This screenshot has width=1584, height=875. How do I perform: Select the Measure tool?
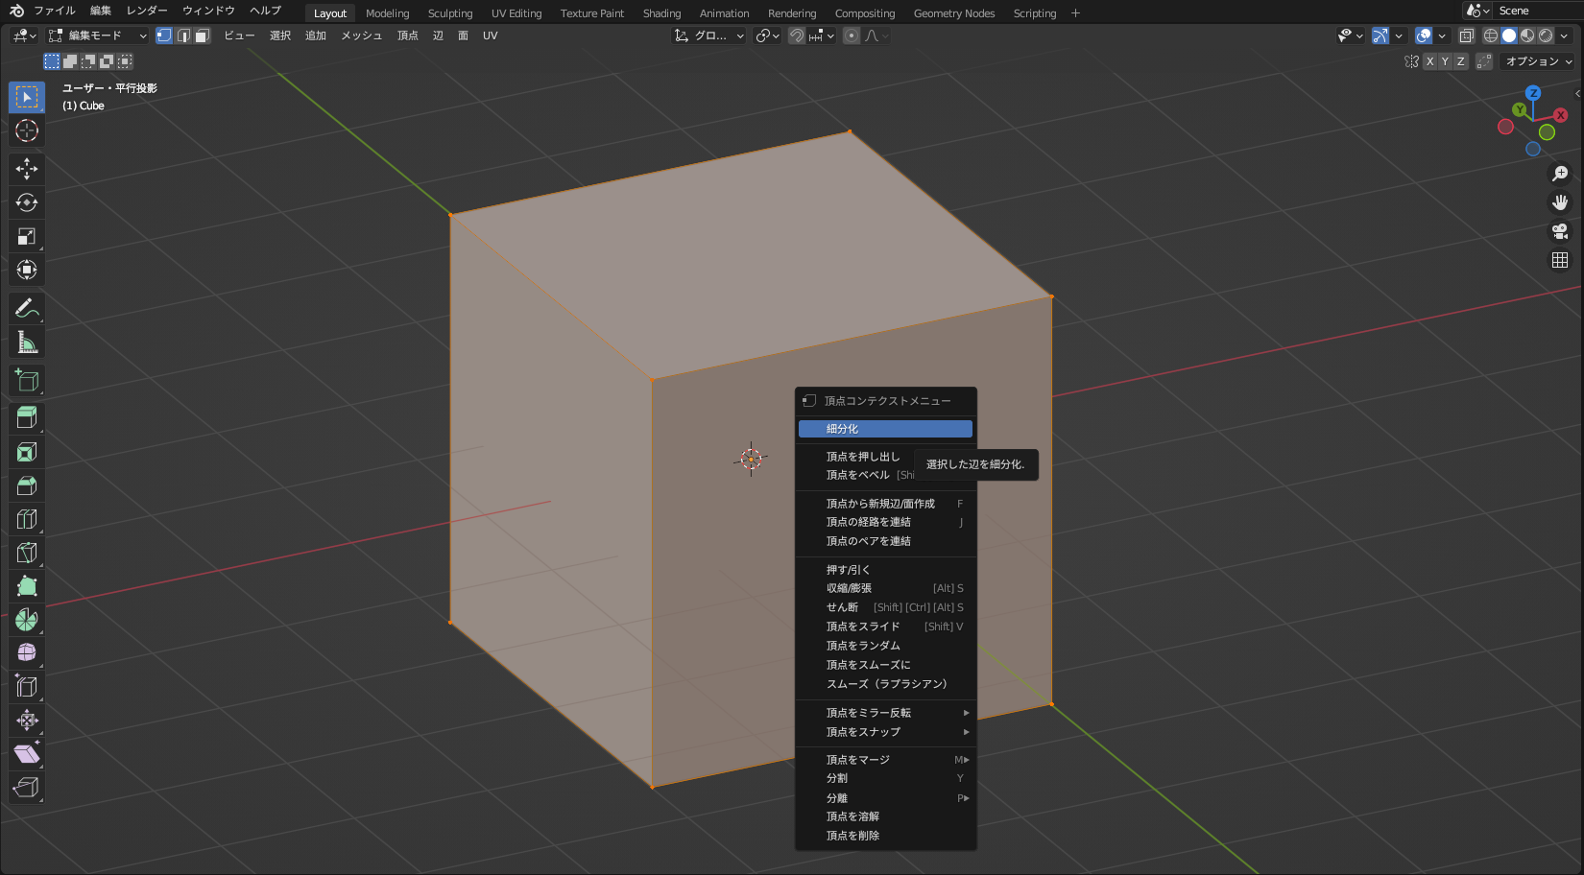click(x=26, y=342)
